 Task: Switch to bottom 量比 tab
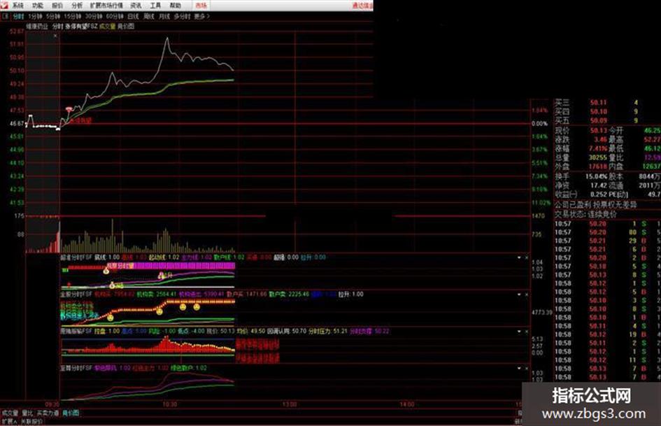[27, 413]
